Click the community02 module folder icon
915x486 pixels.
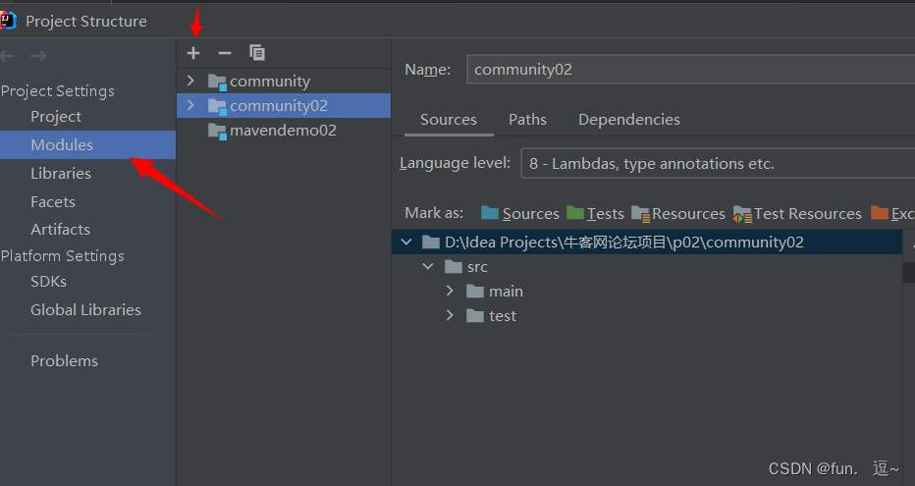(217, 107)
